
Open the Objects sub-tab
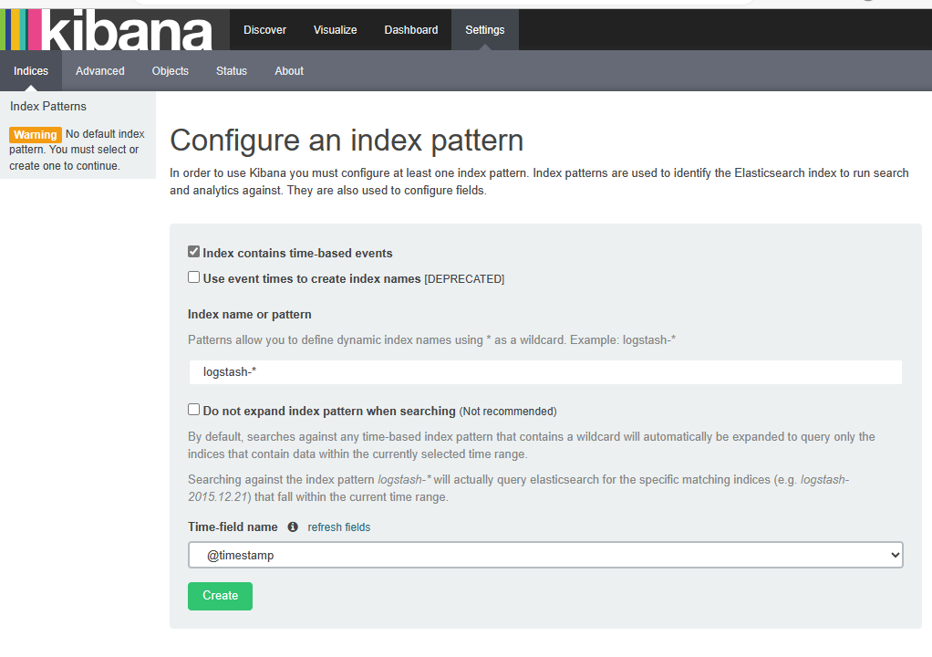tap(170, 71)
